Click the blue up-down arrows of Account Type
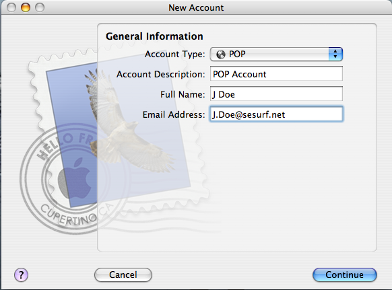 335,55
